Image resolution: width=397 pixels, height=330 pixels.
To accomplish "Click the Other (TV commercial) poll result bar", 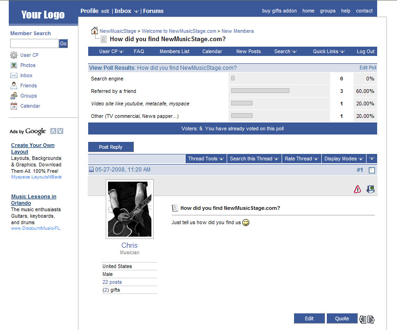I will (x=242, y=116).
